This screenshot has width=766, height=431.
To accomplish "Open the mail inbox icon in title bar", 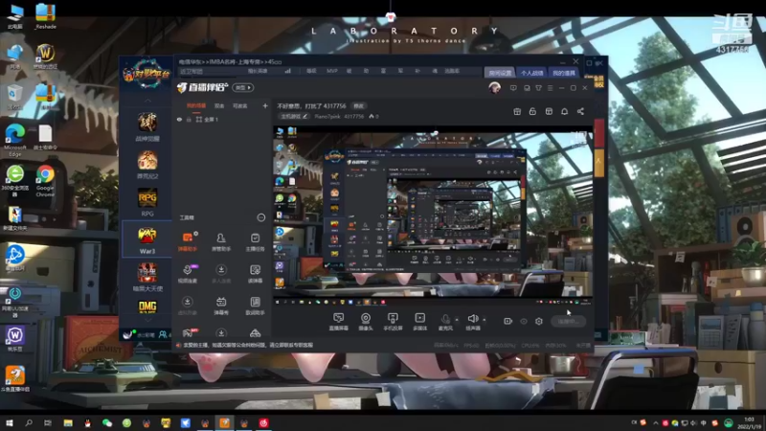I will point(527,88).
